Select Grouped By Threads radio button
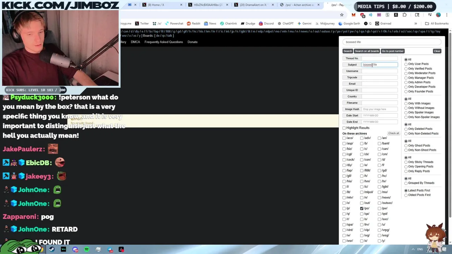The height and width of the screenshot is (254, 452). (x=406, y=183)
